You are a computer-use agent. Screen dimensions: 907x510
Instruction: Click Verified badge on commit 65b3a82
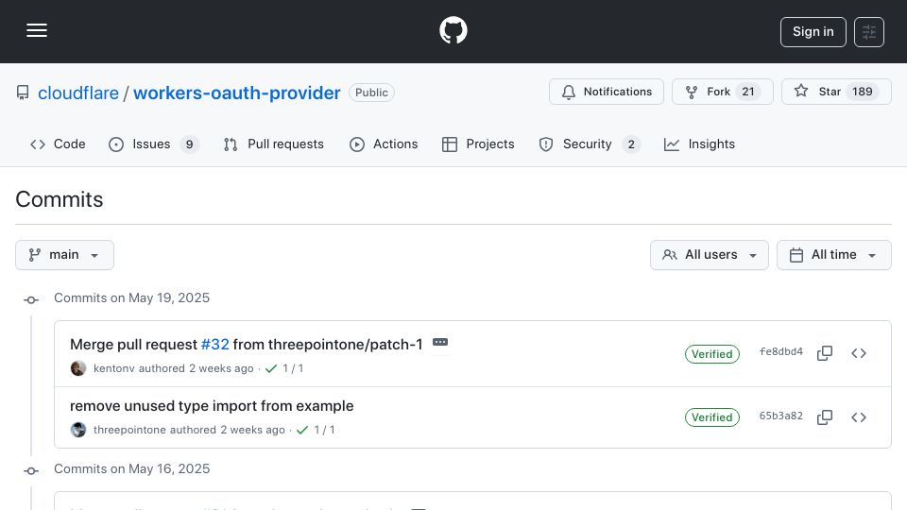pos(712,417)
